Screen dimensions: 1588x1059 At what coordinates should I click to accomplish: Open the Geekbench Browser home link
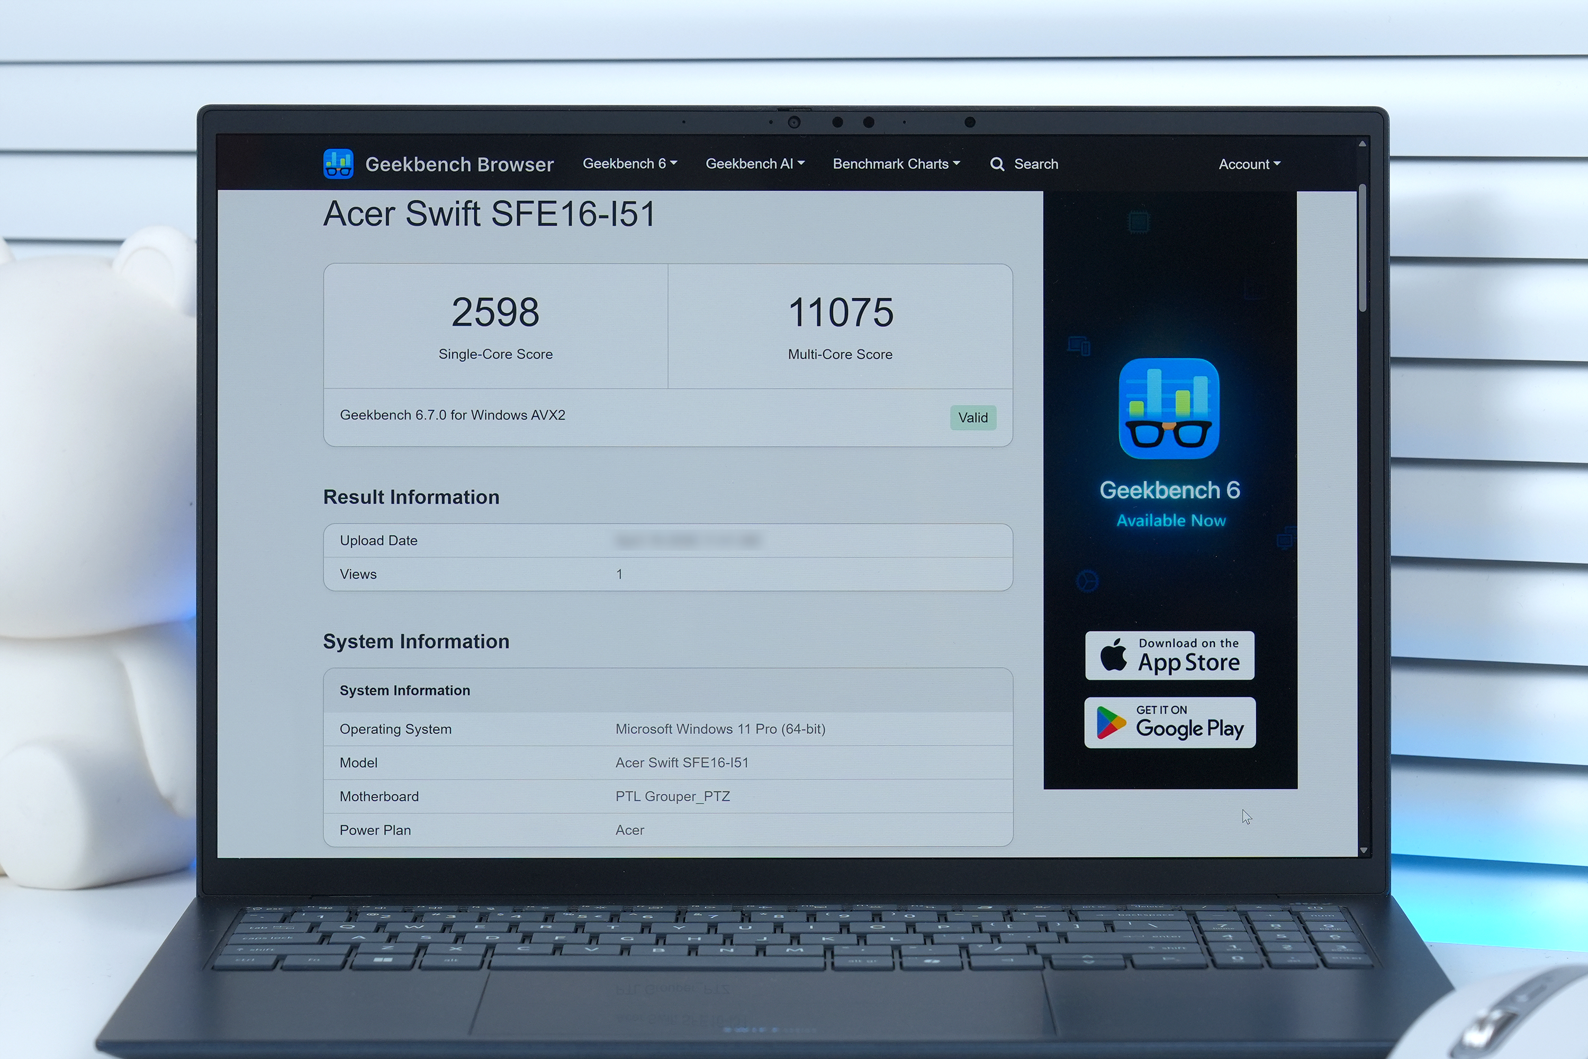tap(459, 164)
